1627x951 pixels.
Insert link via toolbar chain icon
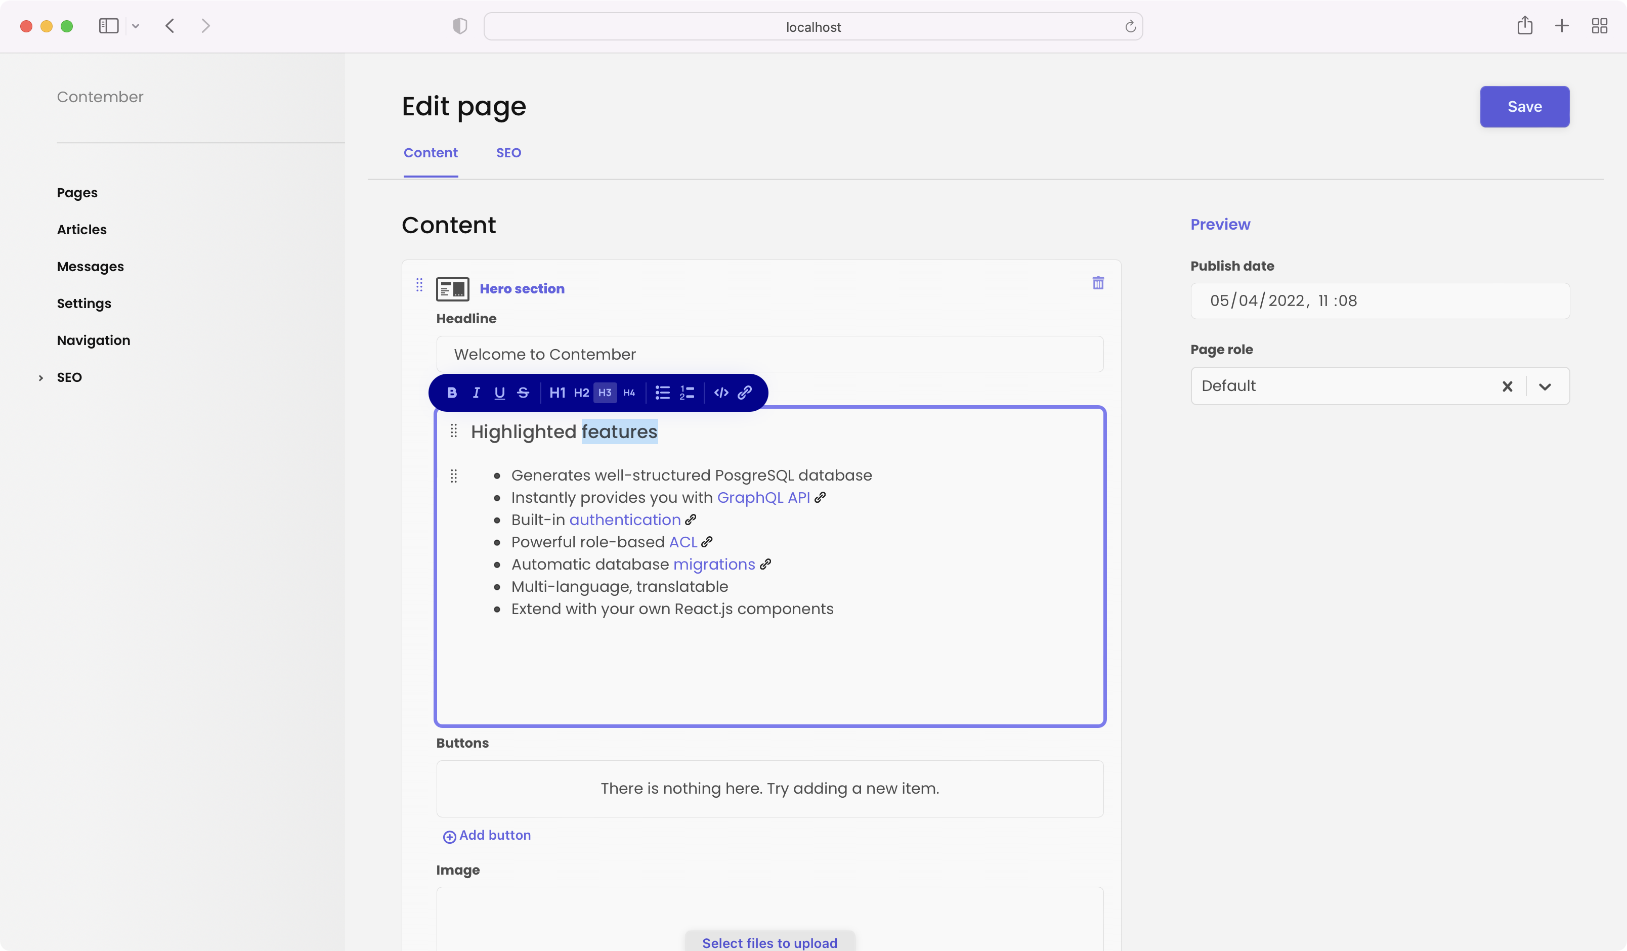[x=744, y=393]
